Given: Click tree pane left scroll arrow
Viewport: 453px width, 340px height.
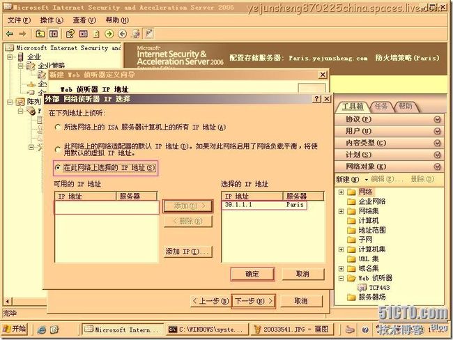Looking at the screenshot, I should tap(7, 302).
